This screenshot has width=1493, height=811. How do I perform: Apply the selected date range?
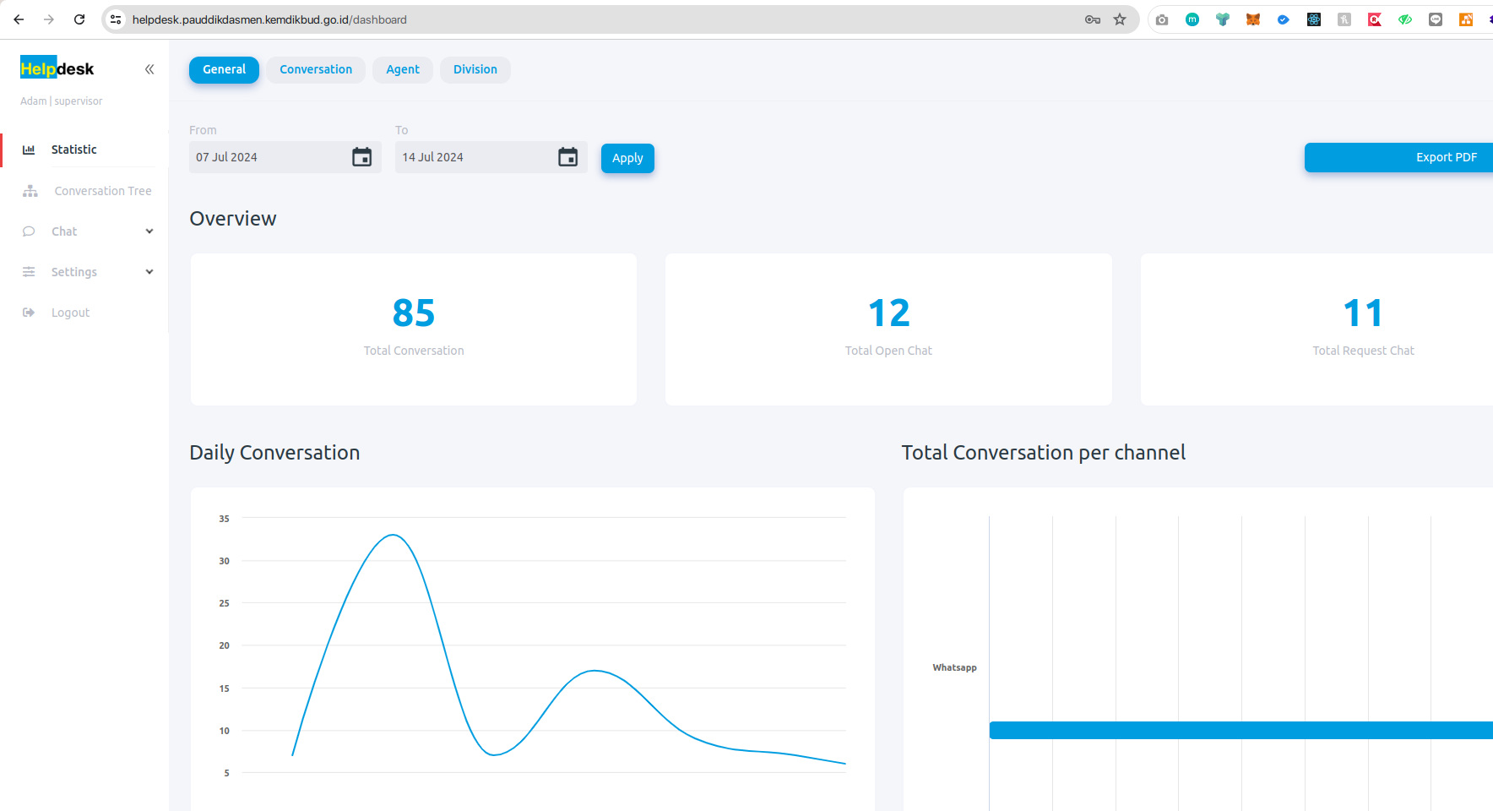627,158
